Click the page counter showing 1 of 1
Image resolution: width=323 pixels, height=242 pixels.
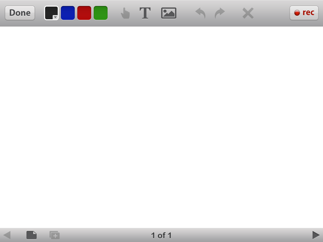pos(161,235)
